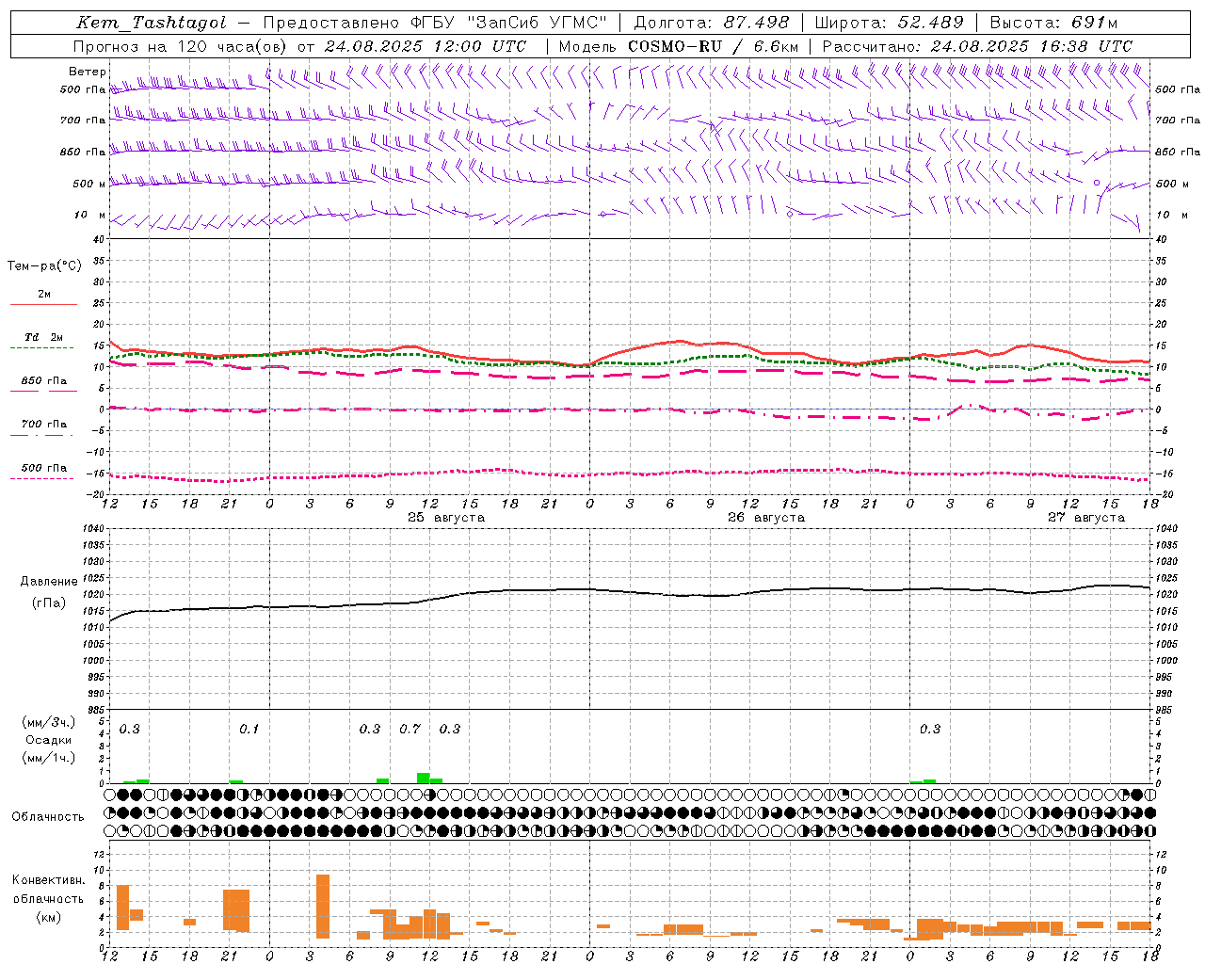The image size is (1205, 964).
Task: Click the '25 августа' date label
Action: [x=446, y=518]
